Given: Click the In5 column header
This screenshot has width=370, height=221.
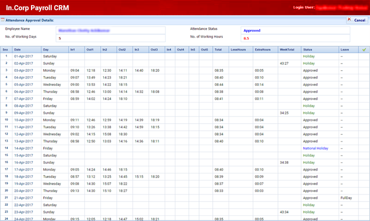Looking at the screenshot, I should tap(194, 50).
